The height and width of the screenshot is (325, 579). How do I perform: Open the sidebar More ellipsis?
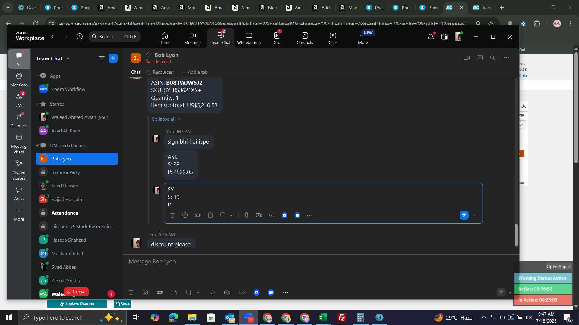[19, 214]
